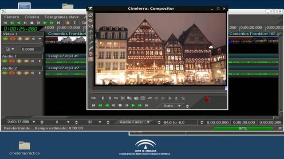This screenshot has height=159, width=284.
Task: Open the dropdown beside value 8
Action: point(68,122)
